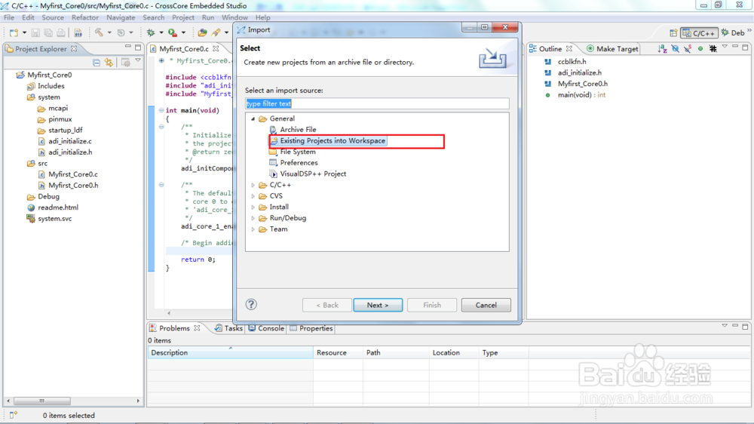The width and height of the screenshot is (754, 424).
Task: Open the New wizard dropdown arrow
Action: (24, 32)
